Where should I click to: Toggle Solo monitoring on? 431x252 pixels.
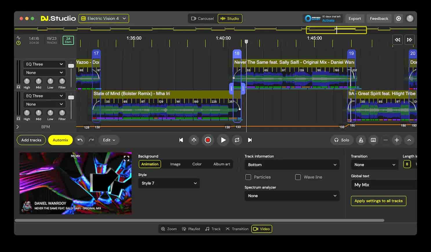point(342,140)
